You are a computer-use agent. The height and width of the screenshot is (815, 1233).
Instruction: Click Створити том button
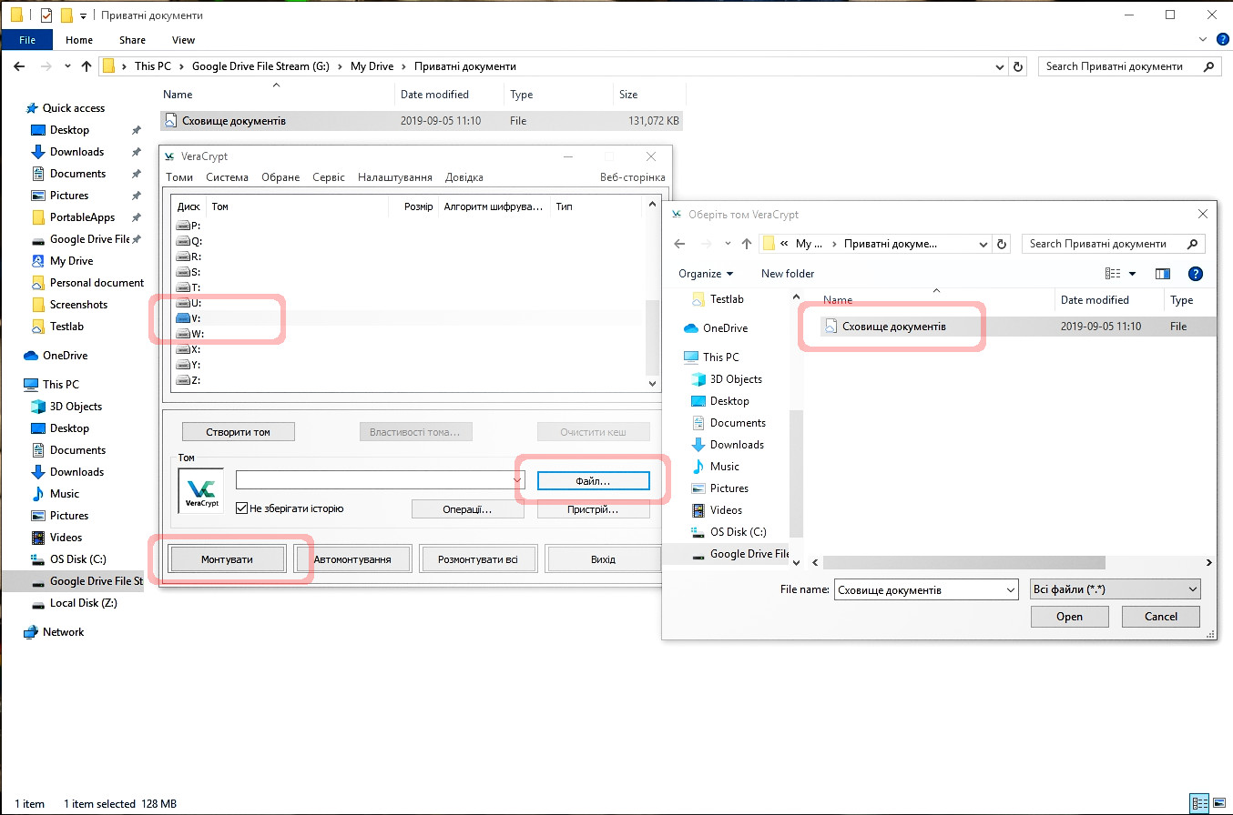[x=239, y=432]
